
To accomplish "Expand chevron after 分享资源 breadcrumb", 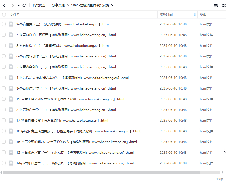I will coord(68,5).
